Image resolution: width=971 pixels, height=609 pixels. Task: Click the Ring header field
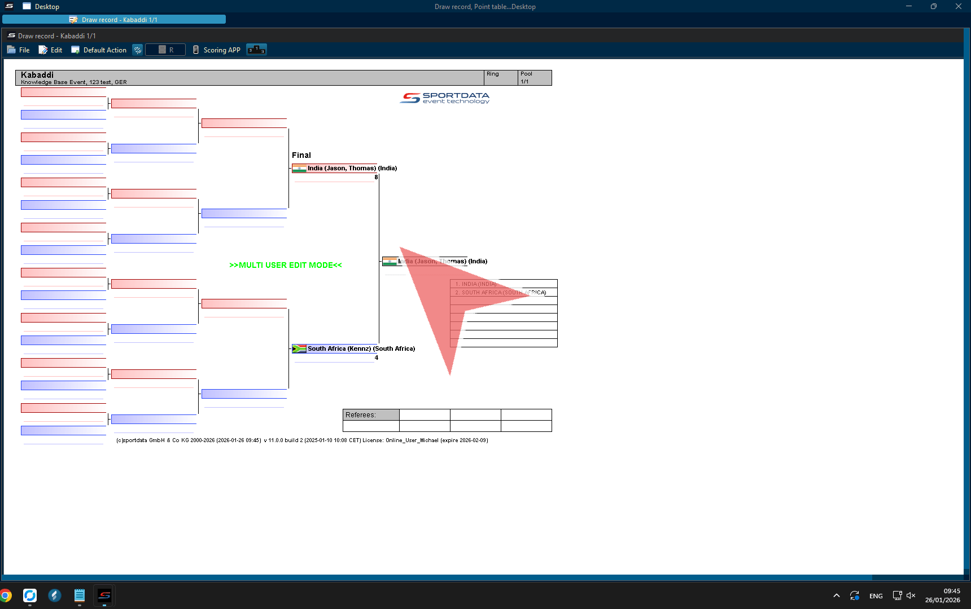501,78
